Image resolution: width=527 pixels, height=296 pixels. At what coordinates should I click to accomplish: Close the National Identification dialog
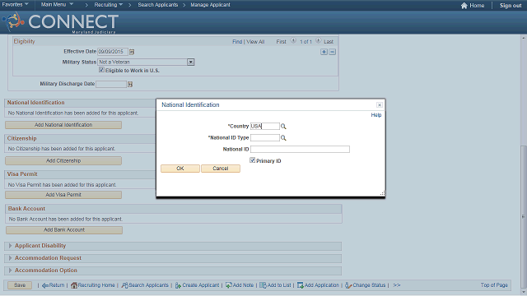[x=379, y=105]
